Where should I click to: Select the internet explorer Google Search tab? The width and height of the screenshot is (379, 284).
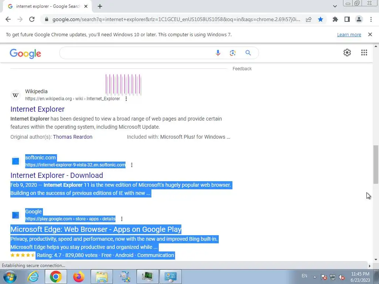48,6
